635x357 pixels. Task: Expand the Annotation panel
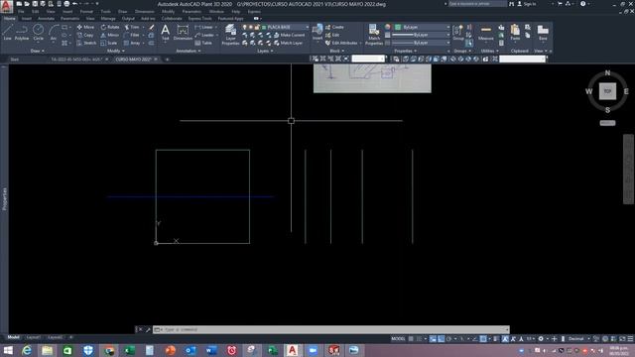click(x=188, y=51)
